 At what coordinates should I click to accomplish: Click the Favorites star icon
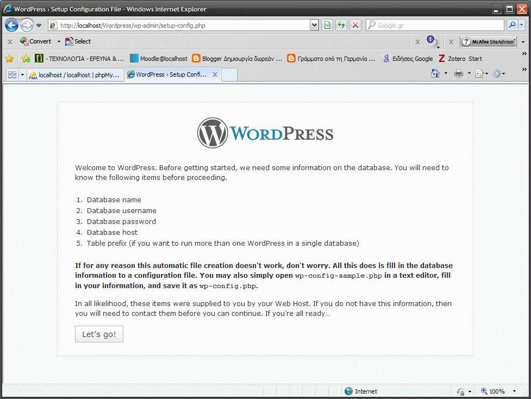10,59
